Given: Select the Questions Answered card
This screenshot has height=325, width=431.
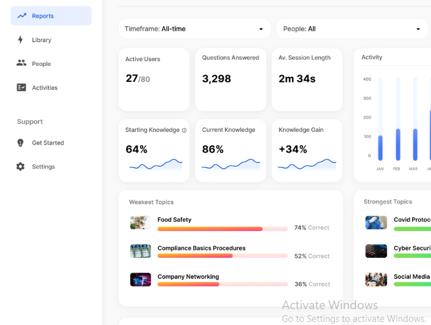Looking at the screenshot, I should coord(230,79).
